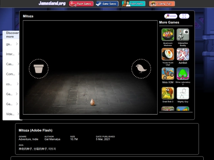Screen dimensions: 214x160
Task: Open Mushroom Madness game thumbnail
Action: pos(168,35)
